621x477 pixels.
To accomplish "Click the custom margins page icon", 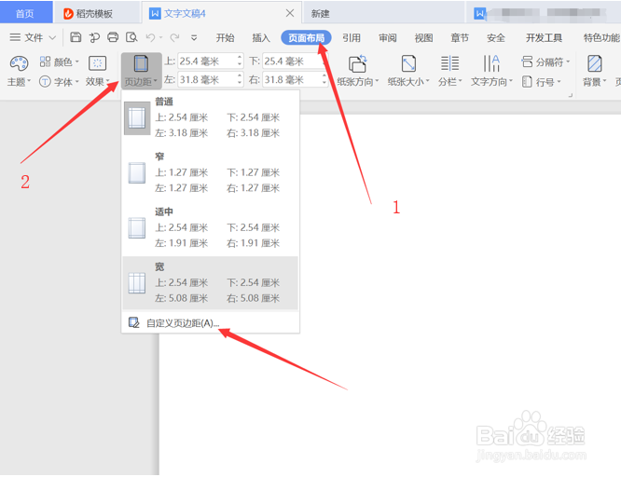I will click(134, 322).
